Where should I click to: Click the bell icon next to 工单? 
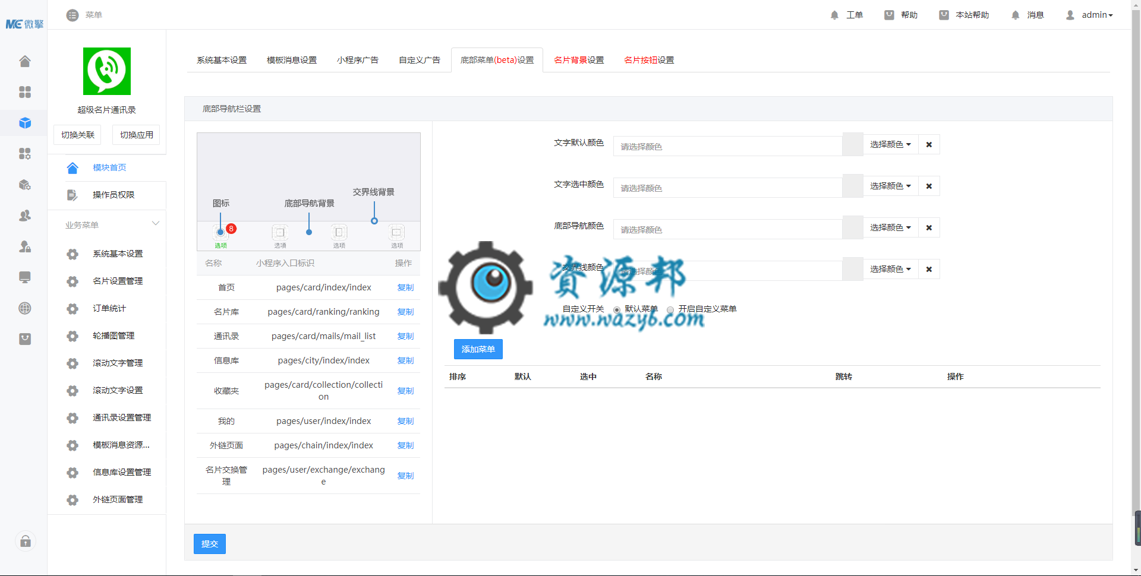click(834, 15)
